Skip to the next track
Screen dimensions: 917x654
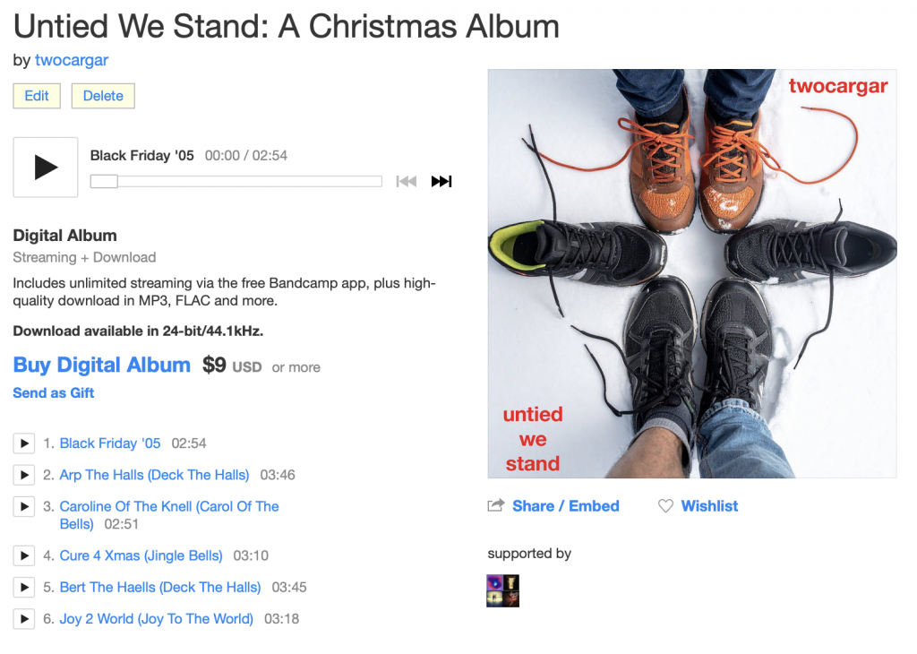click(x=441, y=182)
